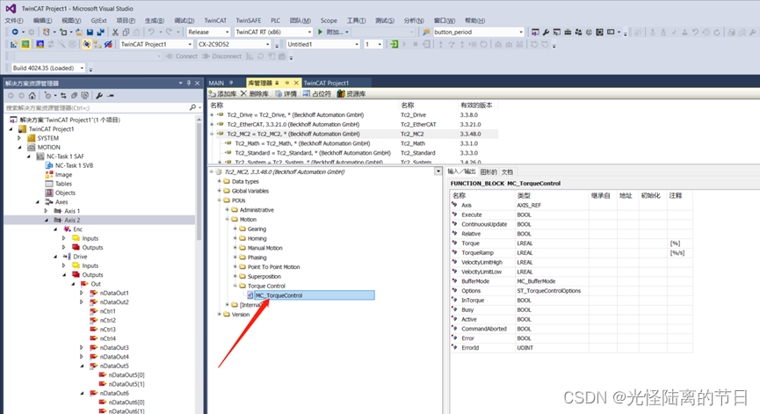
Task: Open the TwinCAT menu
Action: tap(215, 20)
